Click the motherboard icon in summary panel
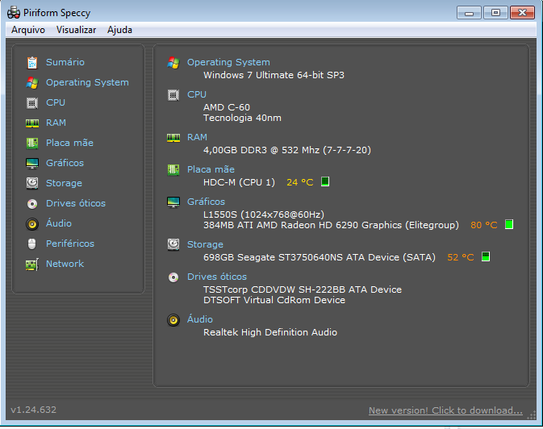 173,169
